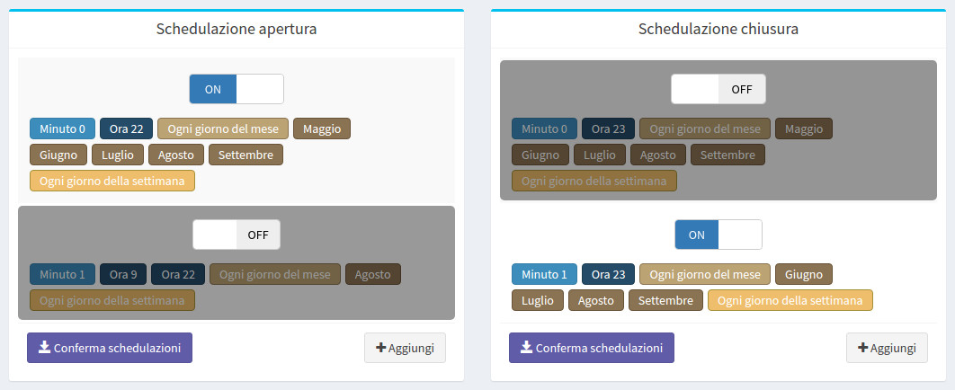Select Ogni giorno della settimana in opening schedule
Screen dimensions: 955x390
tap(112, 181)
